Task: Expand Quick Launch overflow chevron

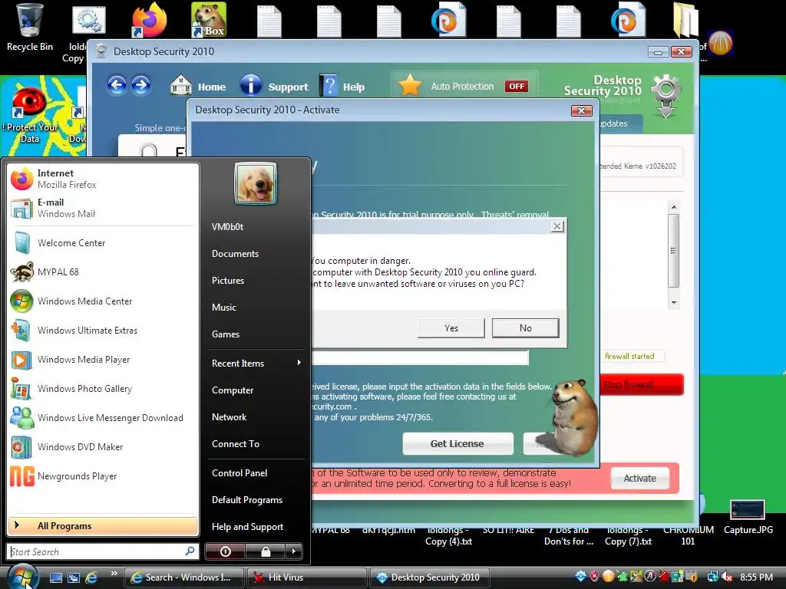Action: pyautogui.click(x=114, y=574)
